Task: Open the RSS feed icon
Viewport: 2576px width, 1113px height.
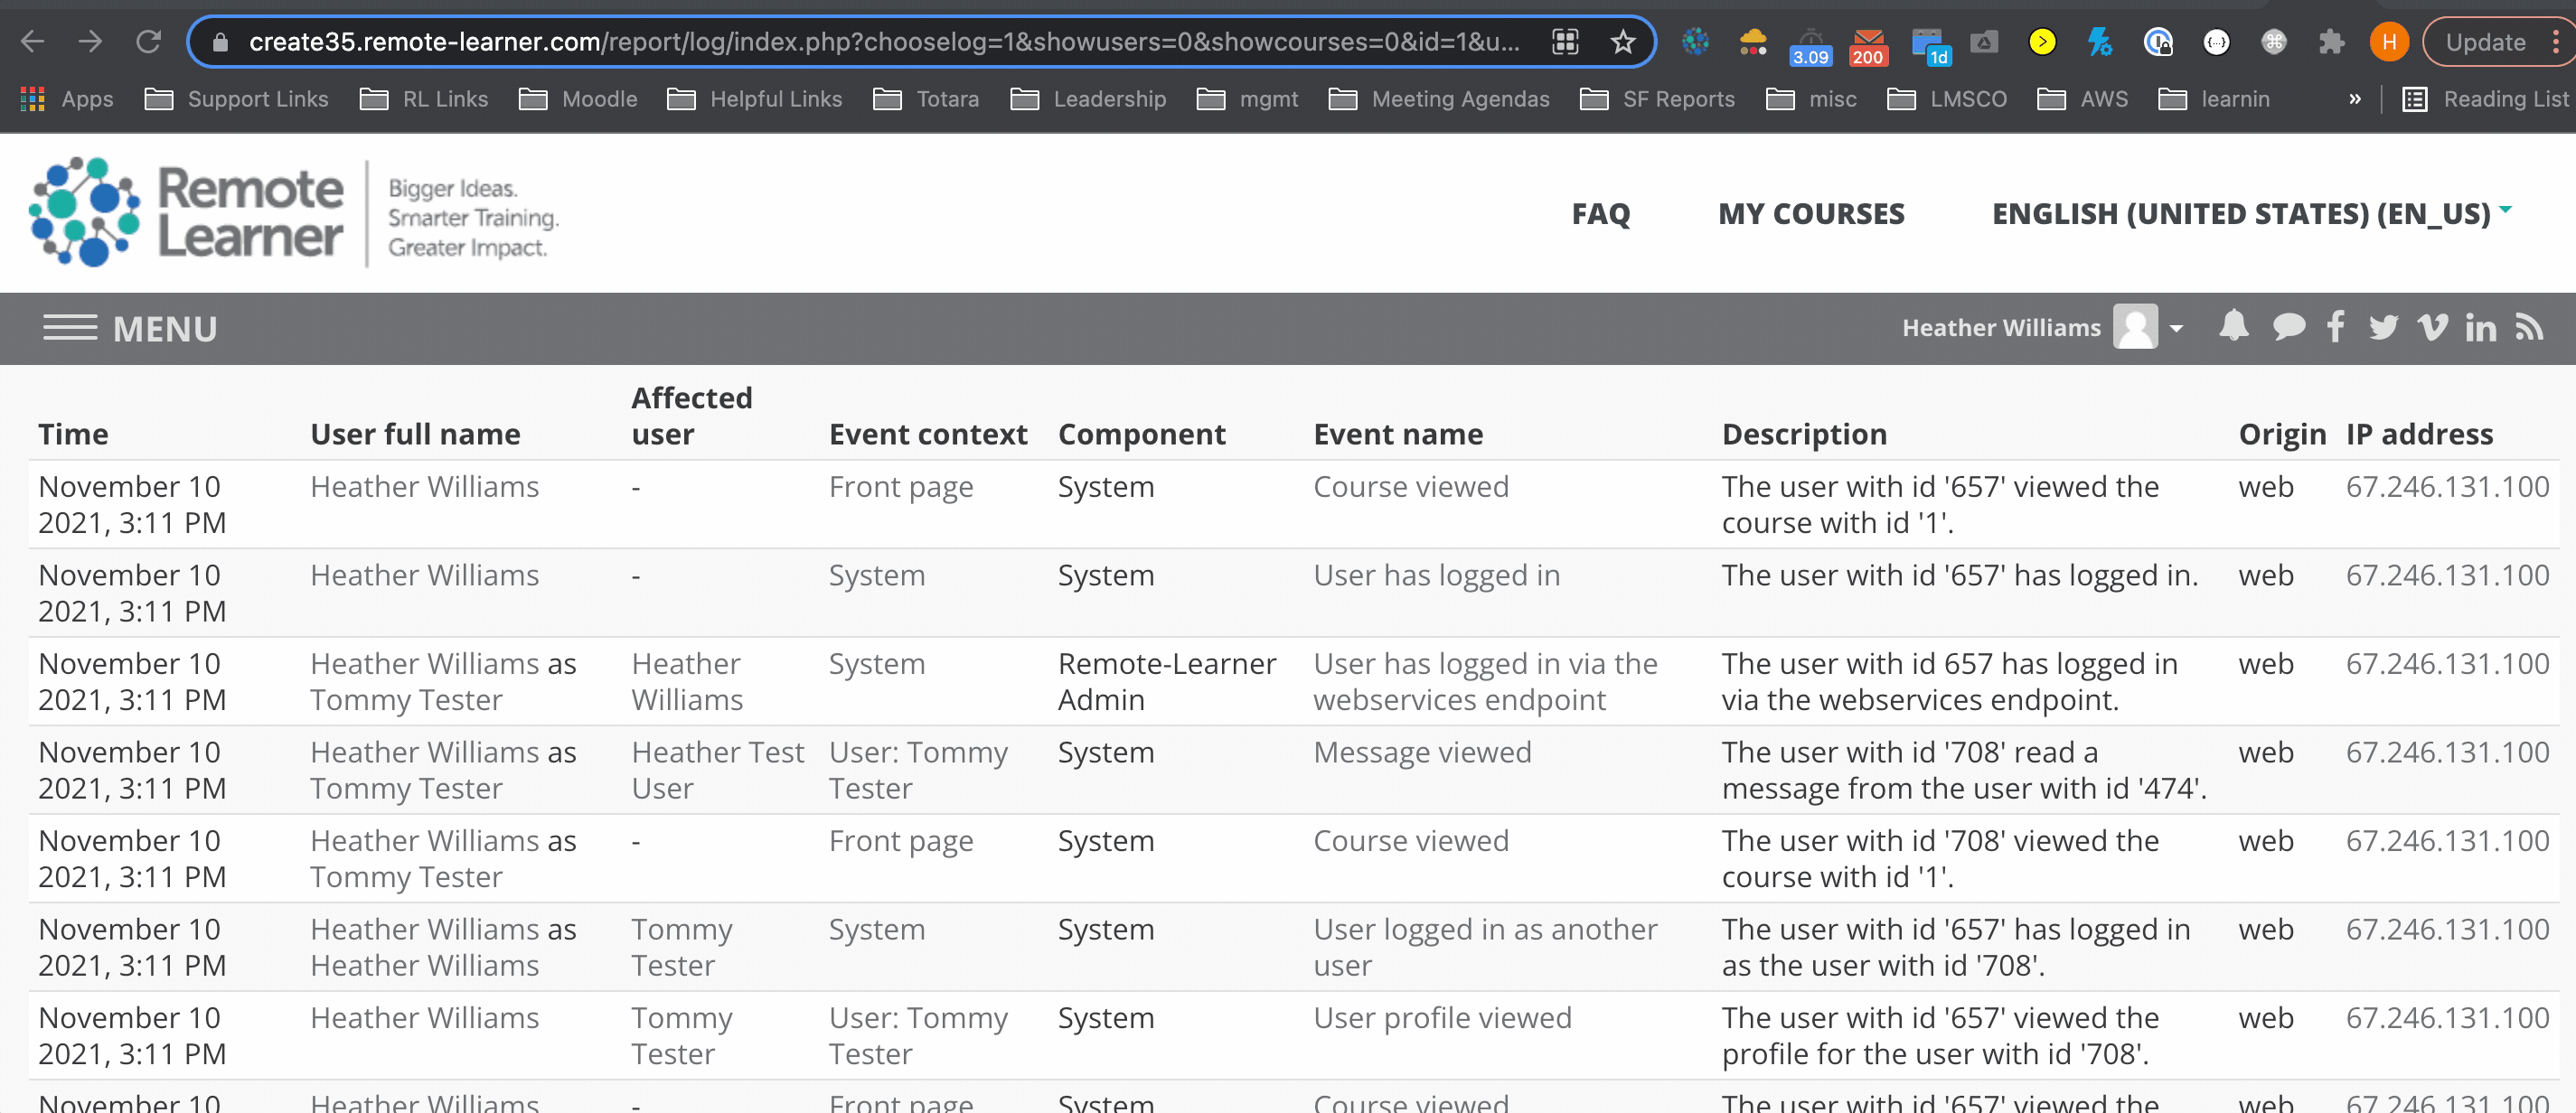Action: coord(2529,327)
